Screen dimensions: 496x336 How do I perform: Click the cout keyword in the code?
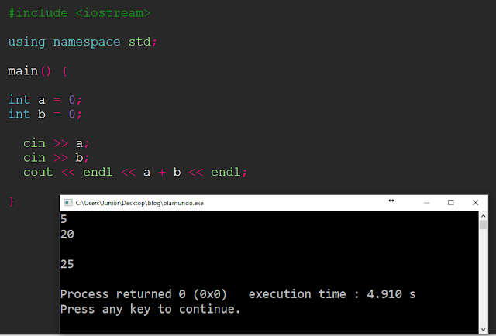pyautogui.click(x=38, y=173)
